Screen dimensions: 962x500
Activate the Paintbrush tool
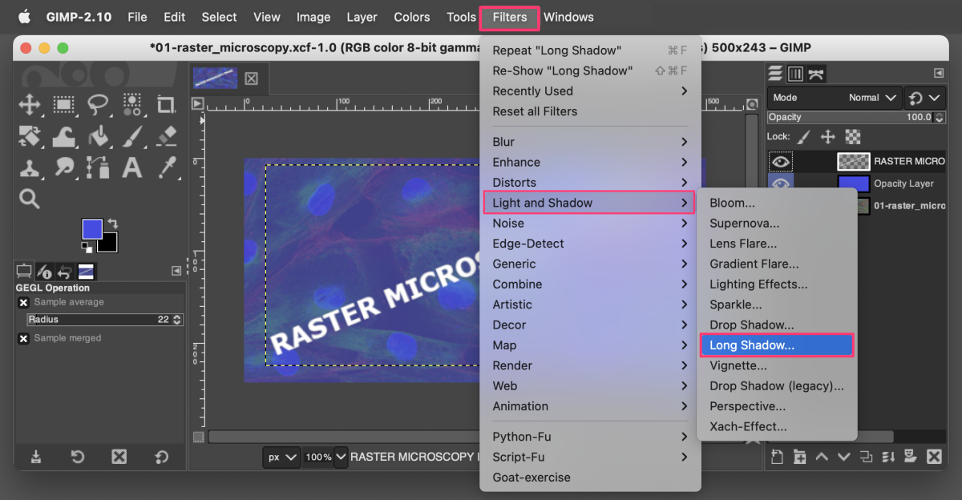[131, 136]
